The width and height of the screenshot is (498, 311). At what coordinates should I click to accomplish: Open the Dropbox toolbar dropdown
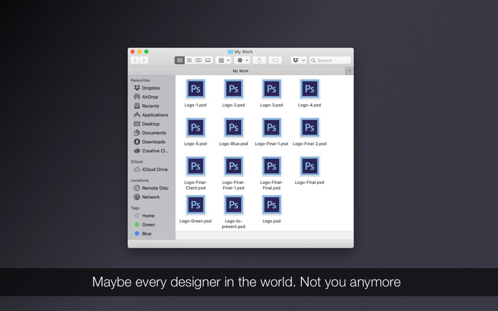(299, 60)
